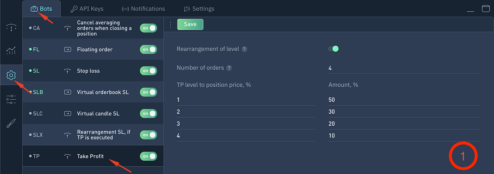
Task: Toggle the Floating order switch off
Action: click(x=148, y=49)
